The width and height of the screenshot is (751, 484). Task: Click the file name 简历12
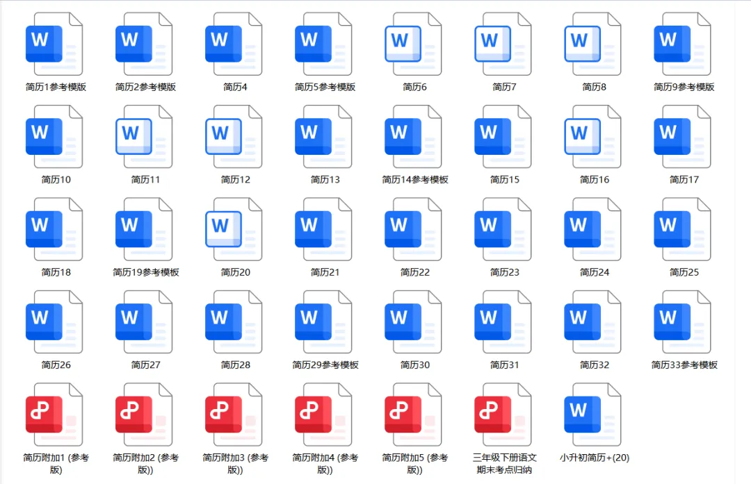pyautogui.click(x=236, y=180)
